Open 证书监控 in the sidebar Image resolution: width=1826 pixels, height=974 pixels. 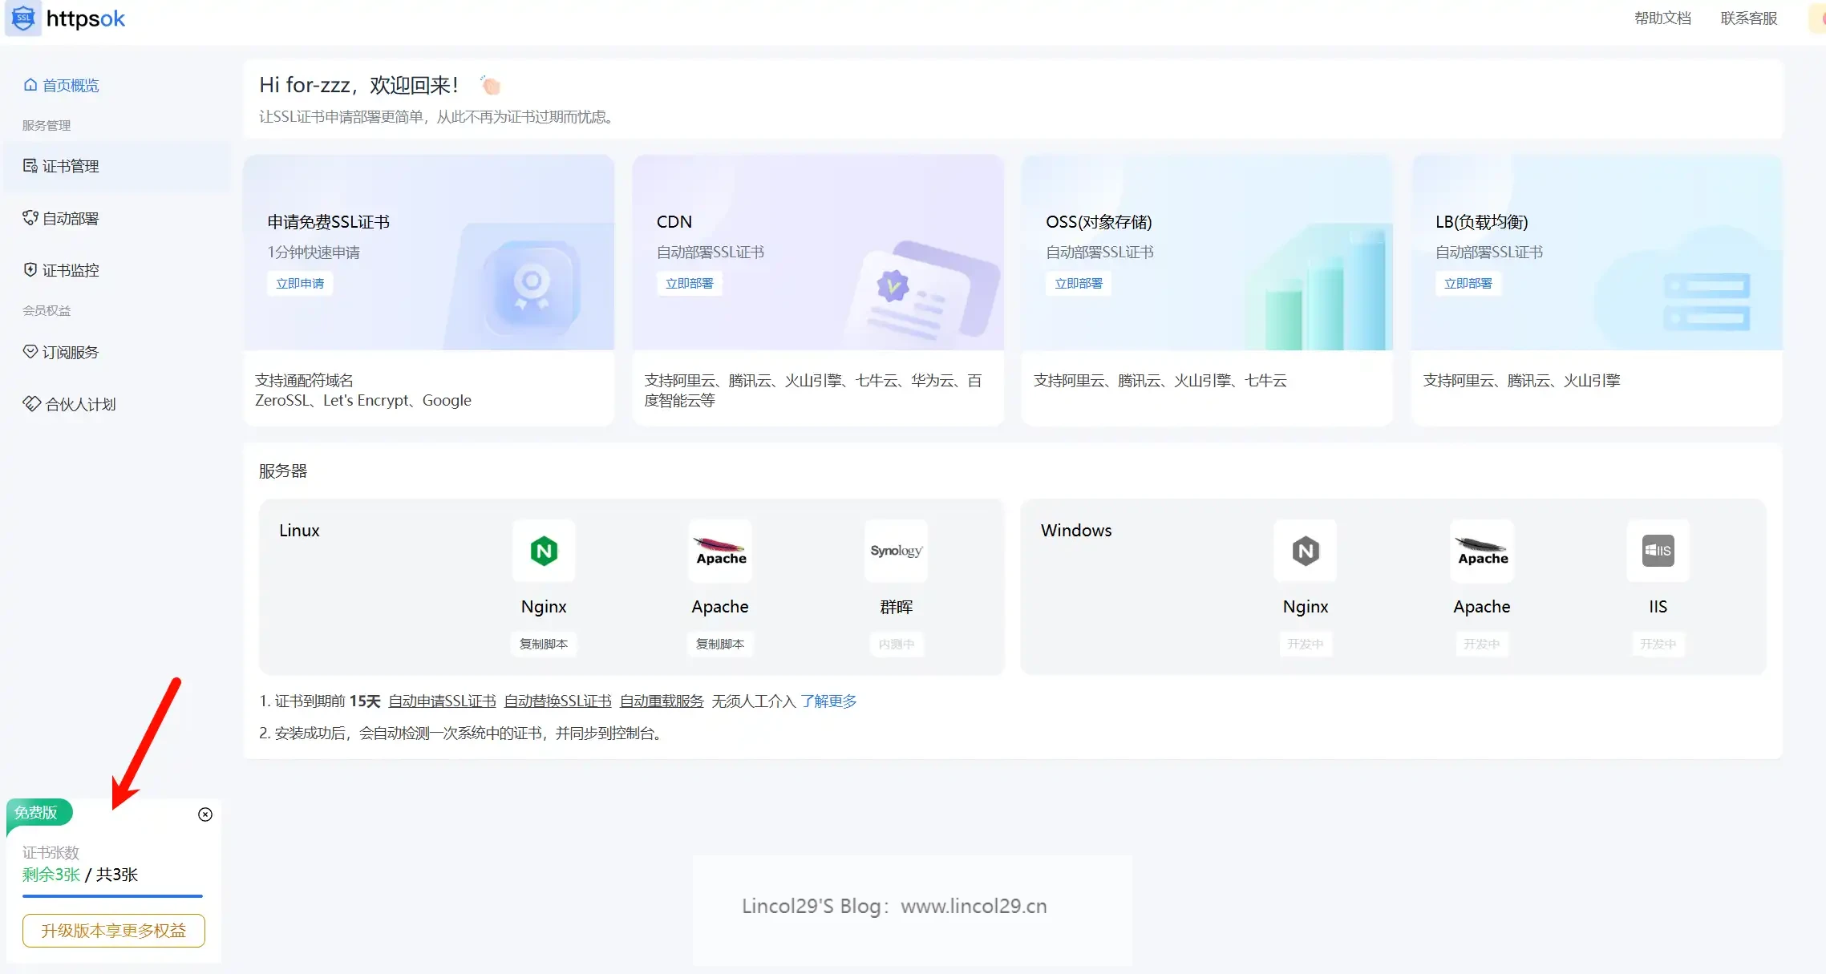pyautogui.click(x=62, y=270)
